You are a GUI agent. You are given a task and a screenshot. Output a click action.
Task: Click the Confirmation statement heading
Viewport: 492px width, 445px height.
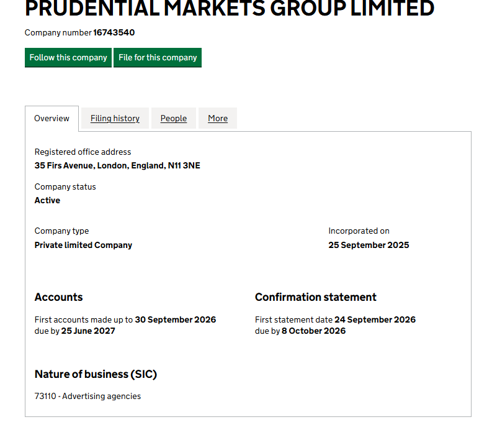pyautogui.click(x=315, y=297)
